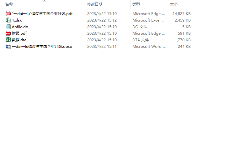Select file name dofile.do
The image size is (240, 146).
click(x=20, y=27)
